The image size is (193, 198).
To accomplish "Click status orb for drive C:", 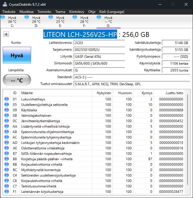I will (3, 17).
